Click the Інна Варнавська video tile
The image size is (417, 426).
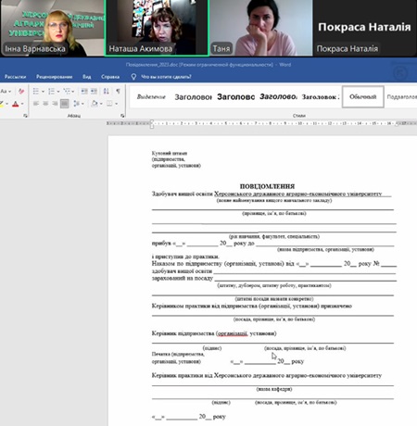[52, 28]
